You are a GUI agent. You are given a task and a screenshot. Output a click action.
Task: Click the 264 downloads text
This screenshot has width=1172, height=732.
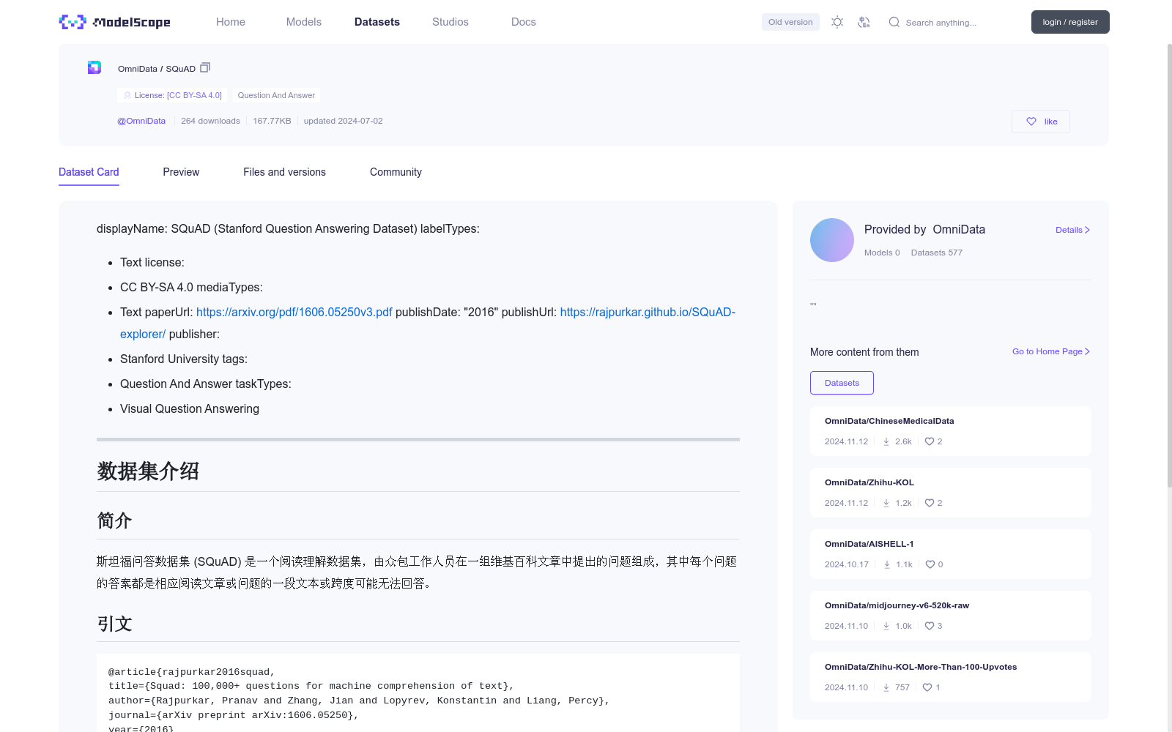click(x=210, y=121)
